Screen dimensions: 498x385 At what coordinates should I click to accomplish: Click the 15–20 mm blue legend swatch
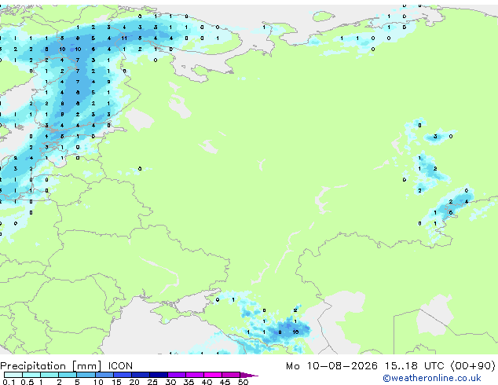(x=123, y=375)
